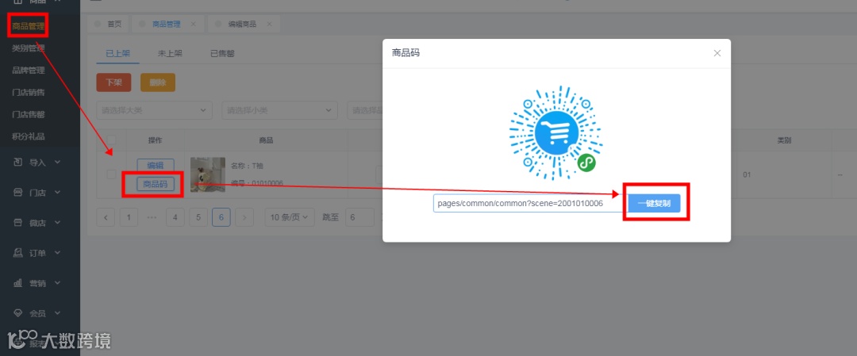Open 积分礼品 in the sidebar
Screen dimensions: 857x356
coord(28,136)
